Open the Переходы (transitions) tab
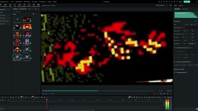Viewport: 198px width, 111px height. [x=19, y=5]
